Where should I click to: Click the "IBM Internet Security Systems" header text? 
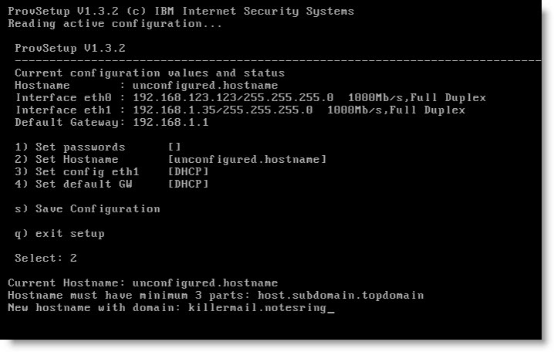(x=267, y=12)
